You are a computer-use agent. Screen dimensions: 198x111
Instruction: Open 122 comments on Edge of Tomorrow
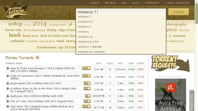86,76
